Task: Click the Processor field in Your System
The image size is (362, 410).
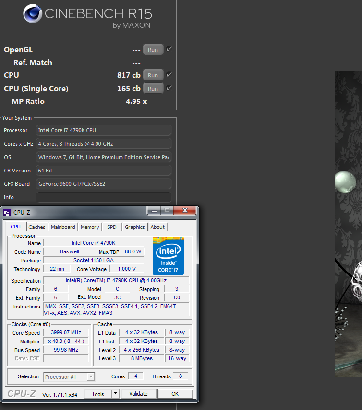Action: pyautogui.click(x=104, y=130)
